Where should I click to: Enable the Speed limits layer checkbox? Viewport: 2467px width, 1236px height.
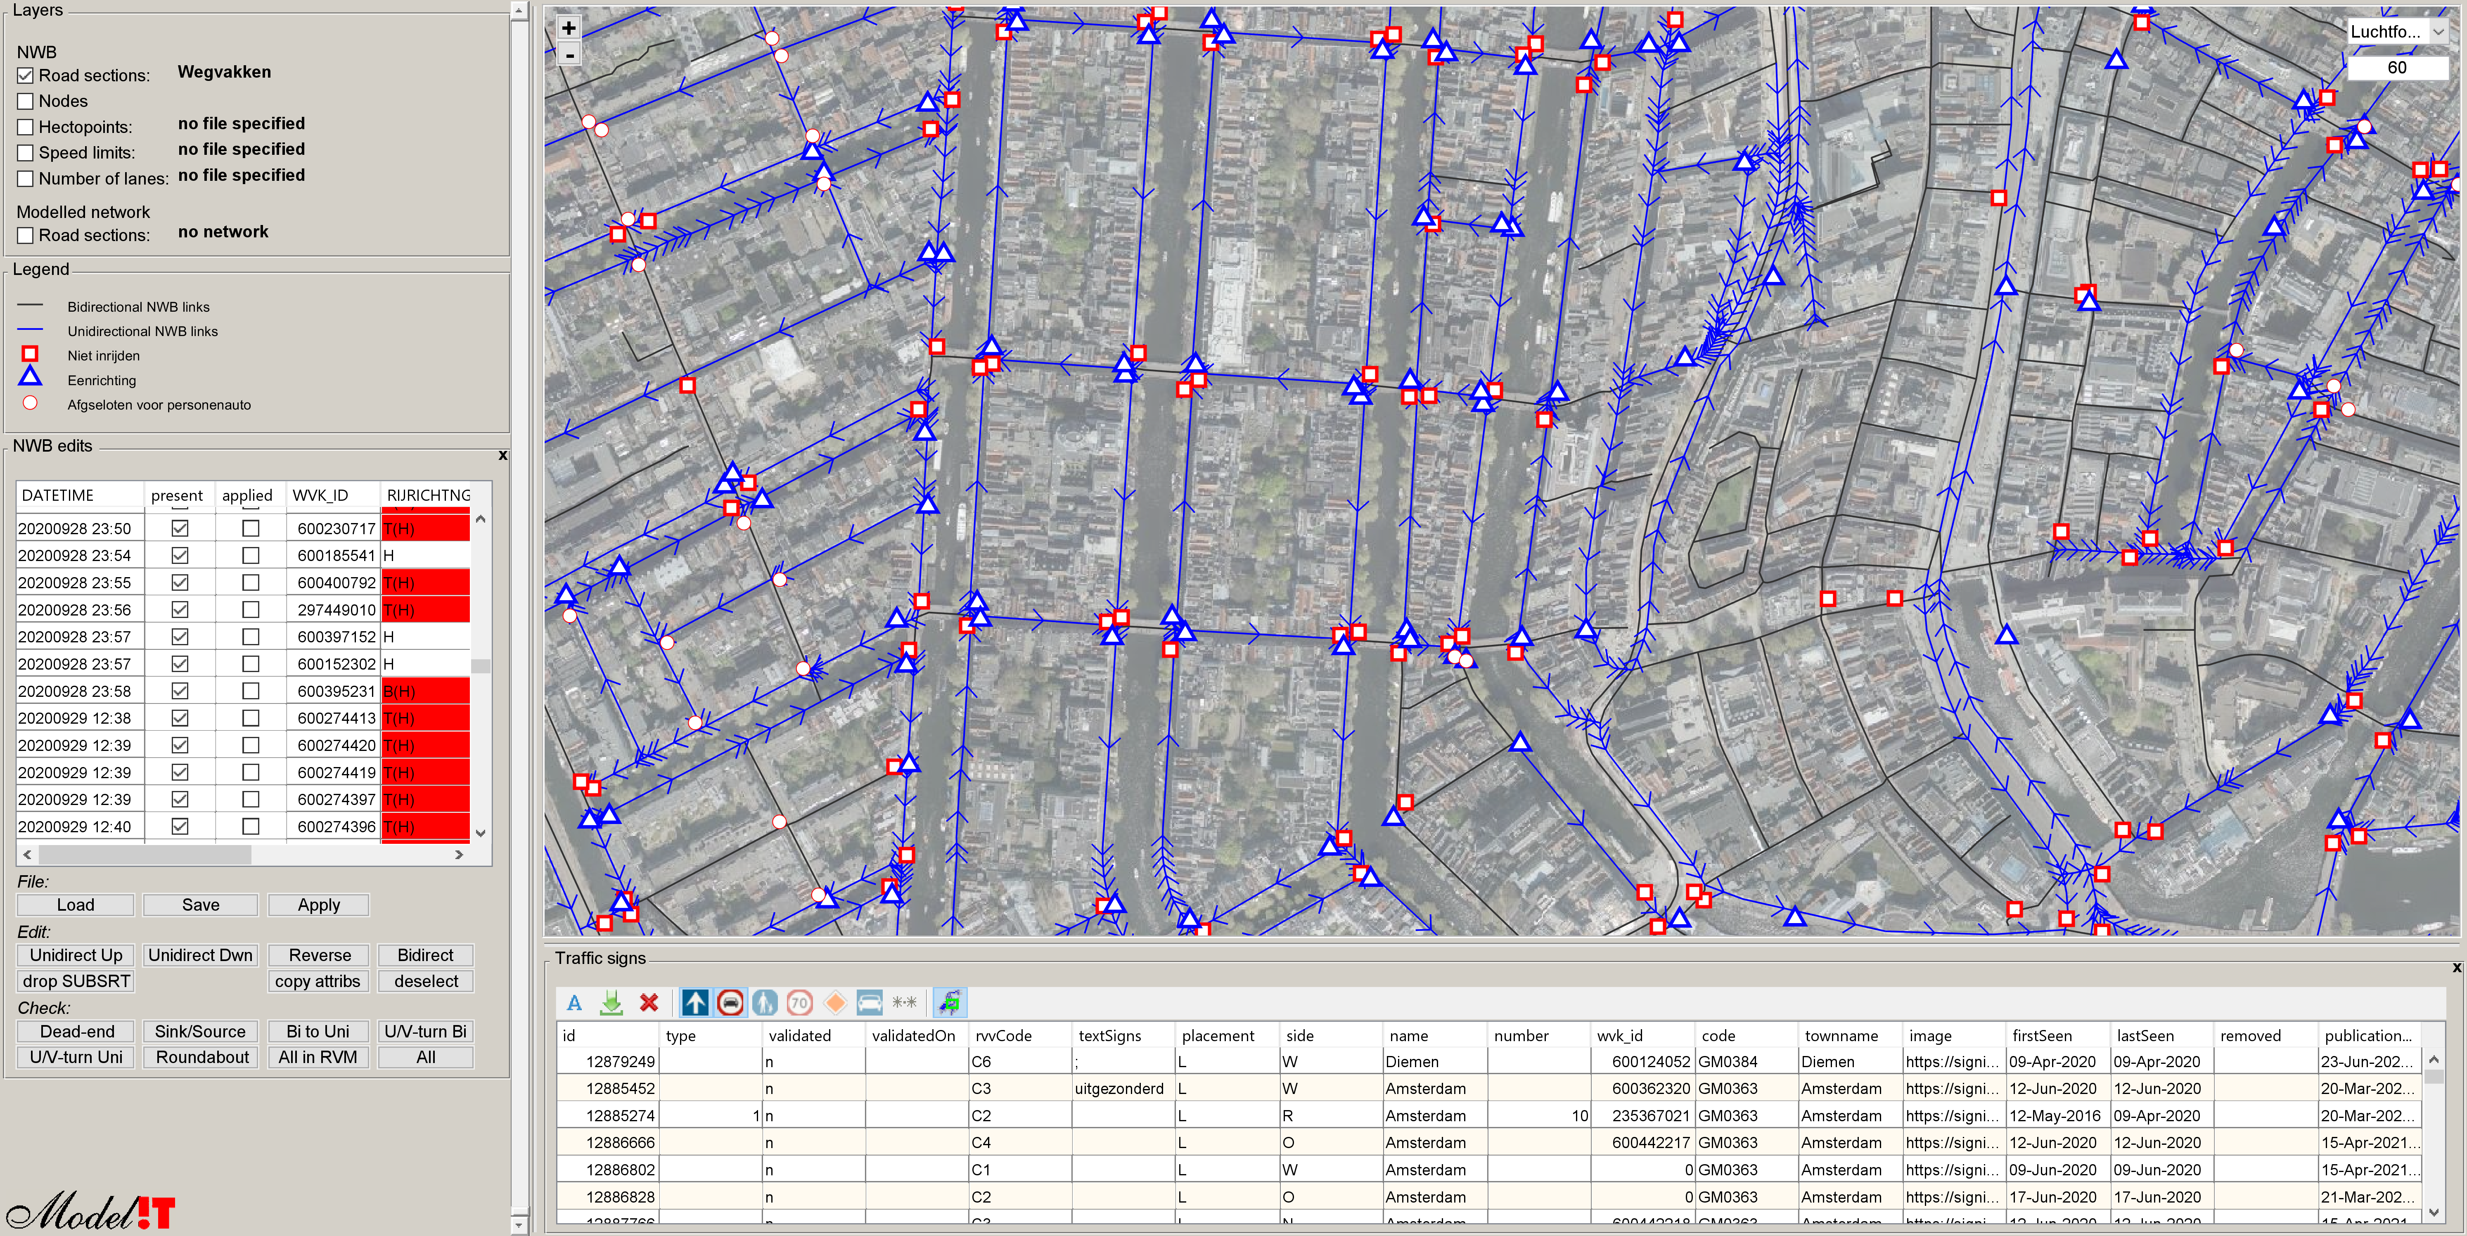coord(26,153)
